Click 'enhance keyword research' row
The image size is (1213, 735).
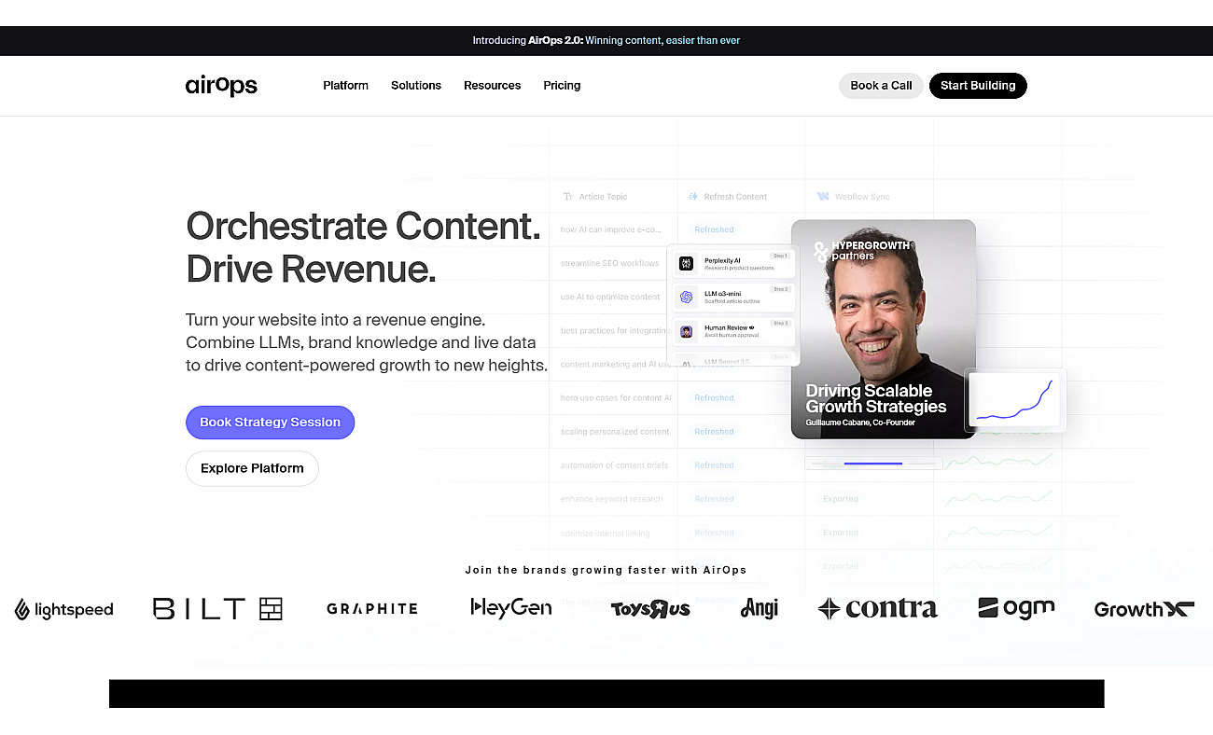(611, 499)
